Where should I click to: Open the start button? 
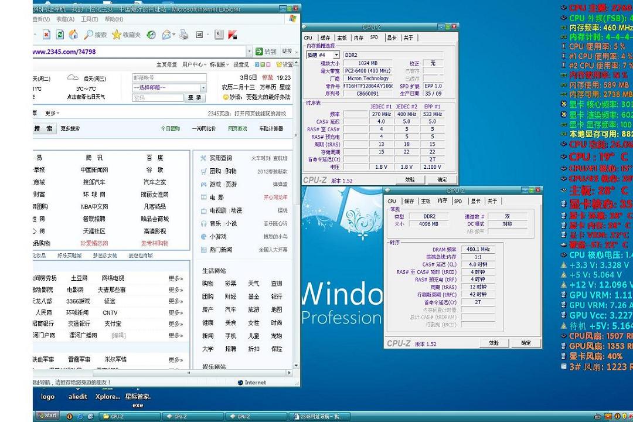click(x=47, y=416)
